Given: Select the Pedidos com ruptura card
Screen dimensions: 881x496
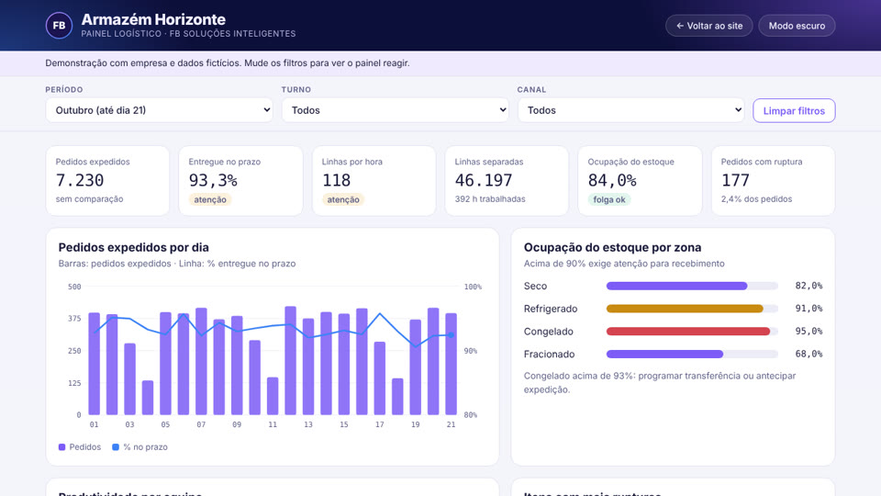Looking at the screenshot, I should pos(773,181).
